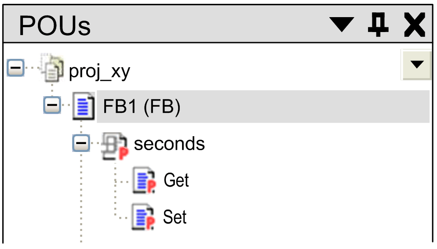Select the proj_xy project label
The image size is (437, 249).
100,72
